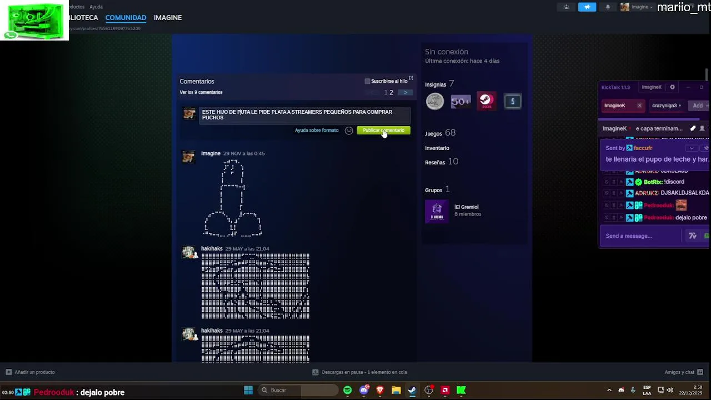Click the Ver los 9 comentarios link
This screenshot has height=400, width=711.
tap(201, 92)
